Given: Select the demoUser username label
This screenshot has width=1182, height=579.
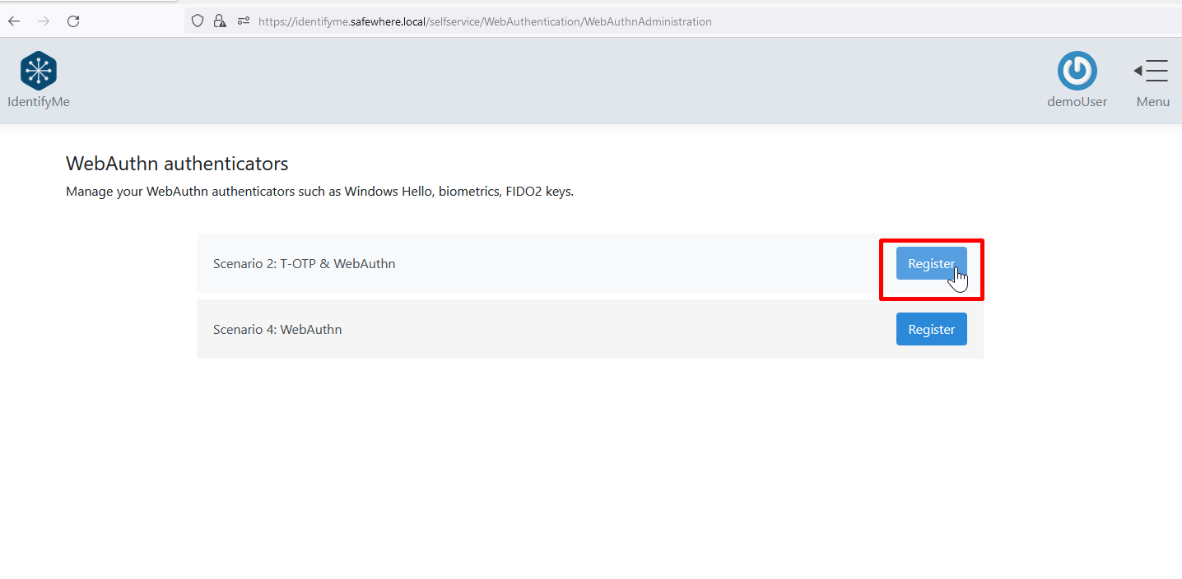Looking at the screenshot, I should point(1077,102).
